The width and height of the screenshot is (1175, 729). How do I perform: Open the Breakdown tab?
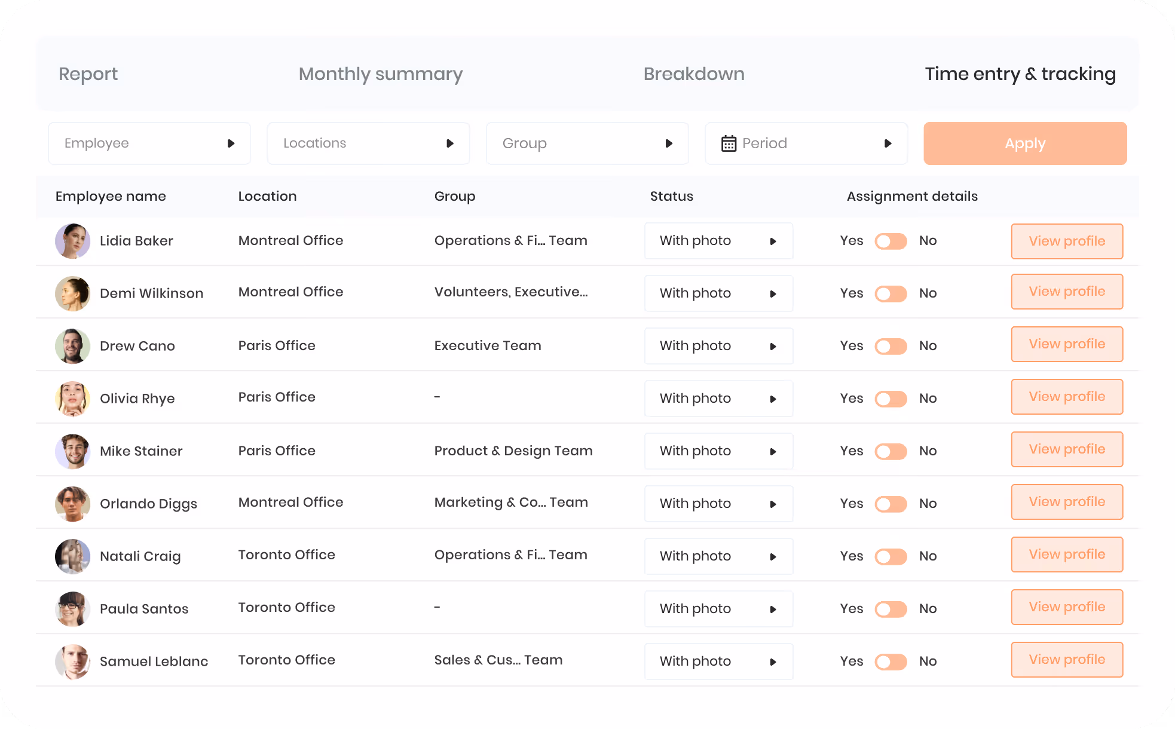(x=694, y=73)
